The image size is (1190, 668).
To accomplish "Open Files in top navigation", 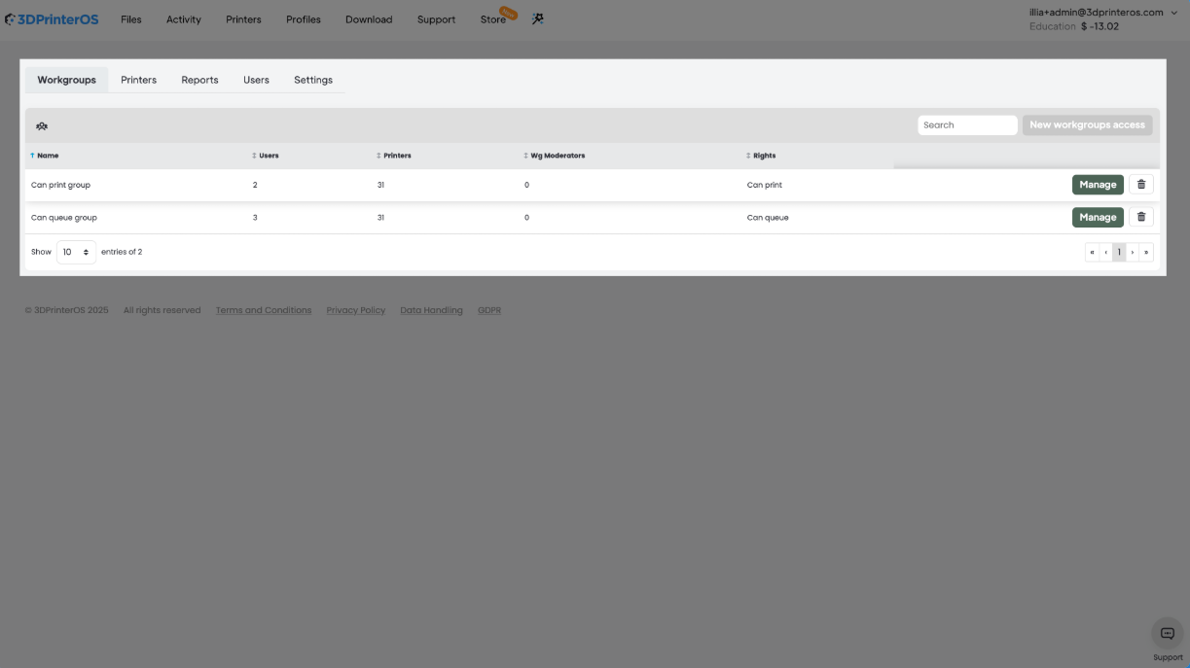I will click(x=131, y=19).
